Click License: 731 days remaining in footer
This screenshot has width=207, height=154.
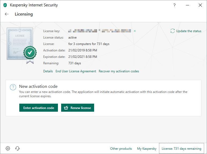point(181,149)
